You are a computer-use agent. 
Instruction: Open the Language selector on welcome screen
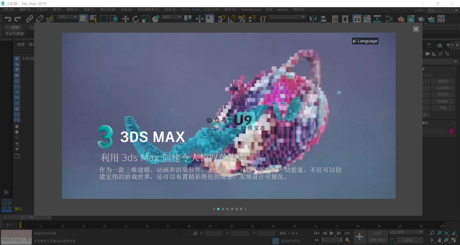coord(365,41)
